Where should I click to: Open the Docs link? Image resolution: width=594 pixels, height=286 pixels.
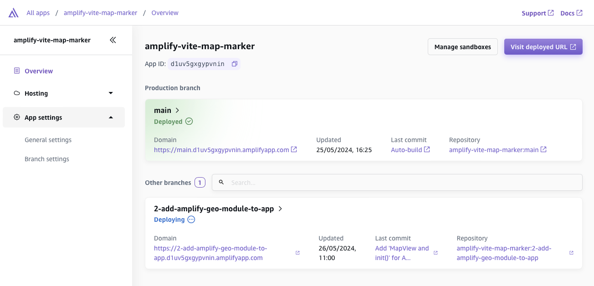click(x=571, y=13)
